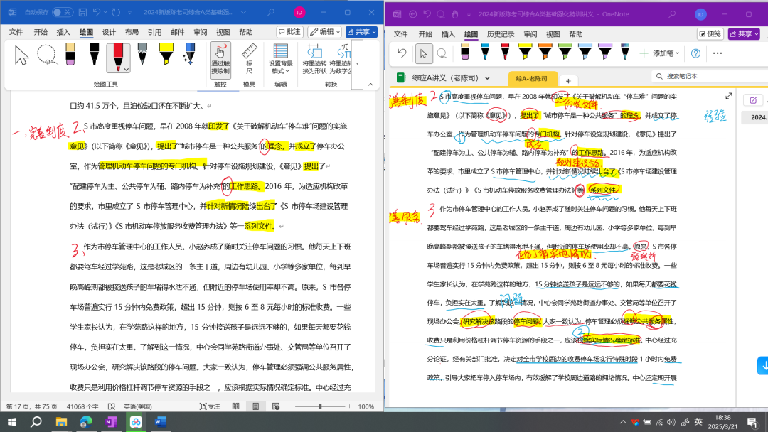Select the green highlighter in OneNote
Screen dimensions: 768x432
(x=565, y=52)
